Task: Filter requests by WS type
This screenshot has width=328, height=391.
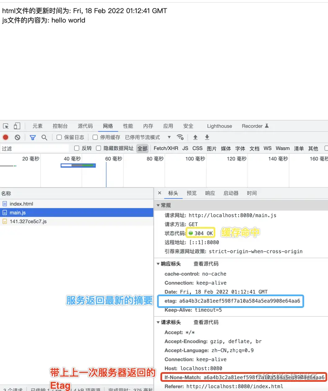Action: (268, 149)
